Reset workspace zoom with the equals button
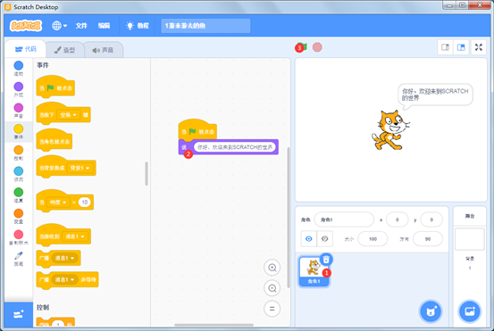This screenshot has width=494, height=331. coord(272,309)
